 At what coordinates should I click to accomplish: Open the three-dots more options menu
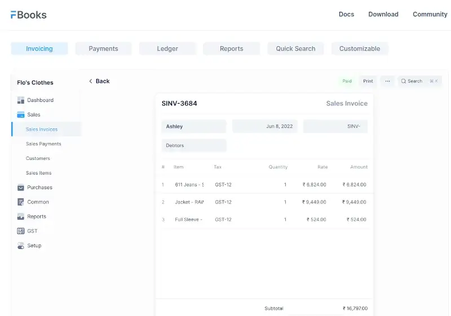click(x=387, y=81)
